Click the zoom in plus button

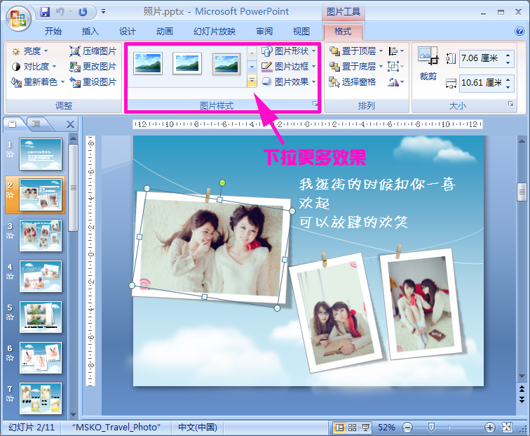490,428
